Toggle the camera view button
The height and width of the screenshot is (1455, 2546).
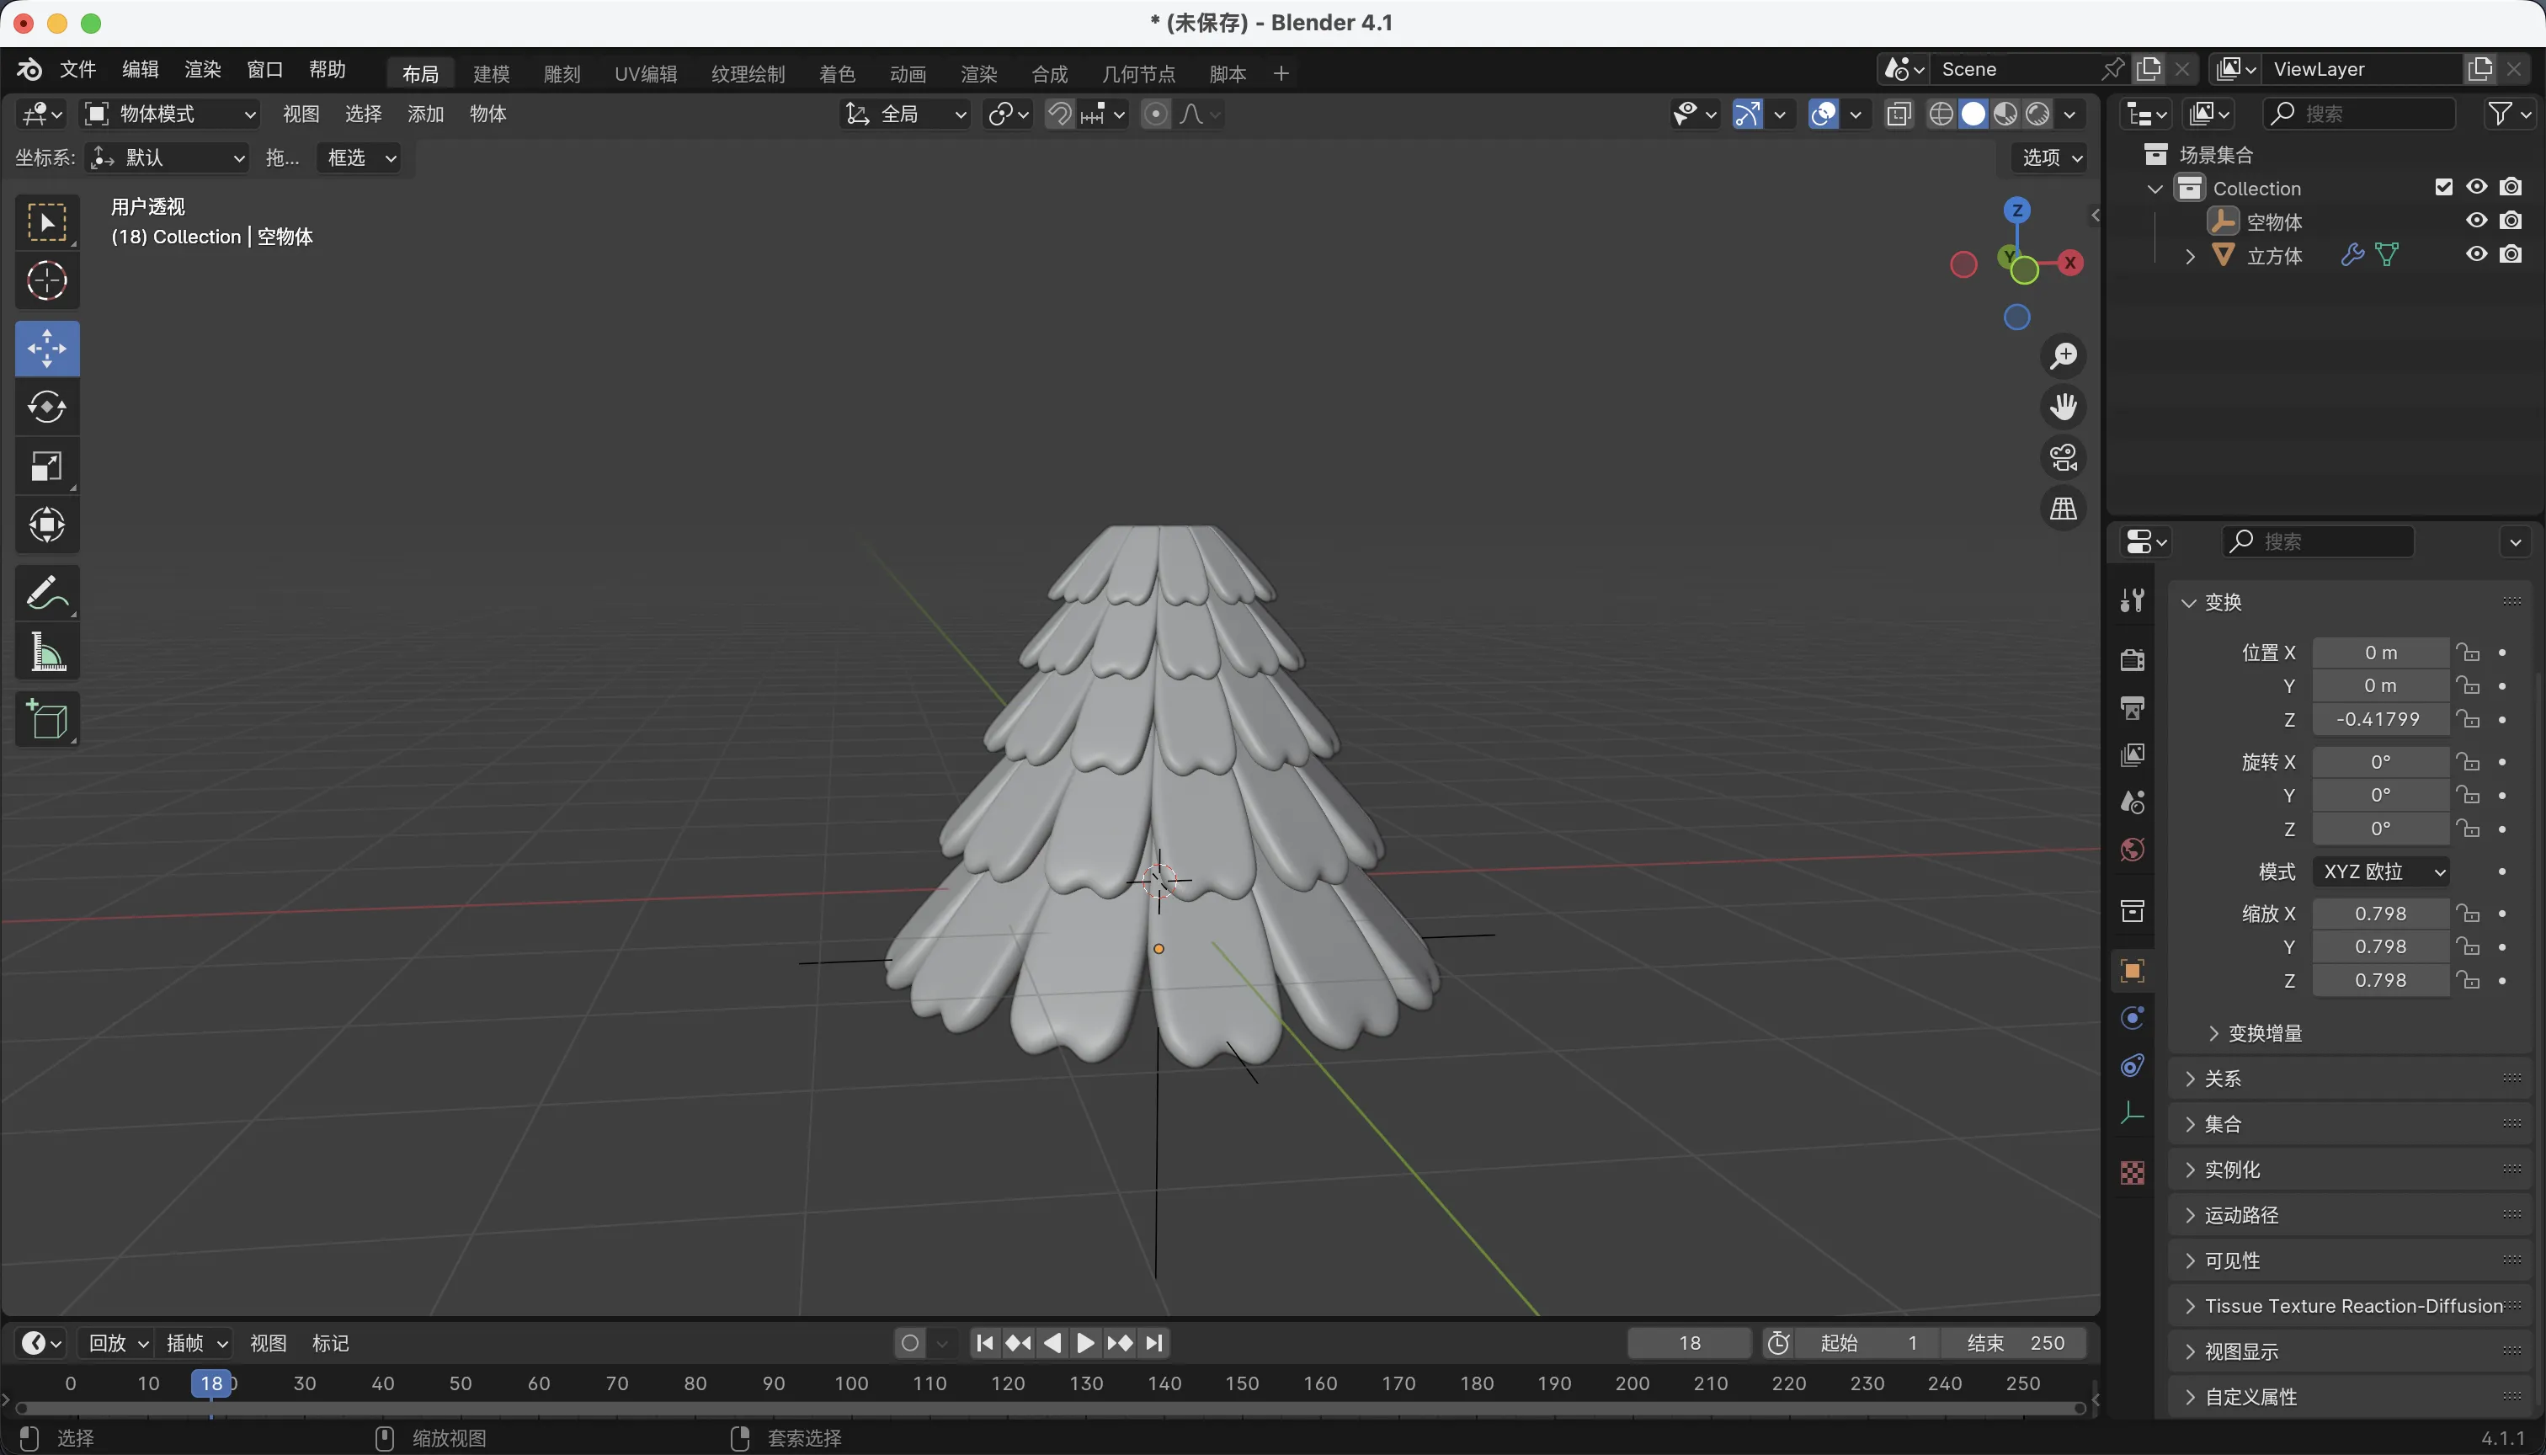(x=2064, y=458)
